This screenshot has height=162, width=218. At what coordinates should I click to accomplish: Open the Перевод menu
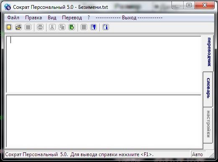[x=72, y=18]
